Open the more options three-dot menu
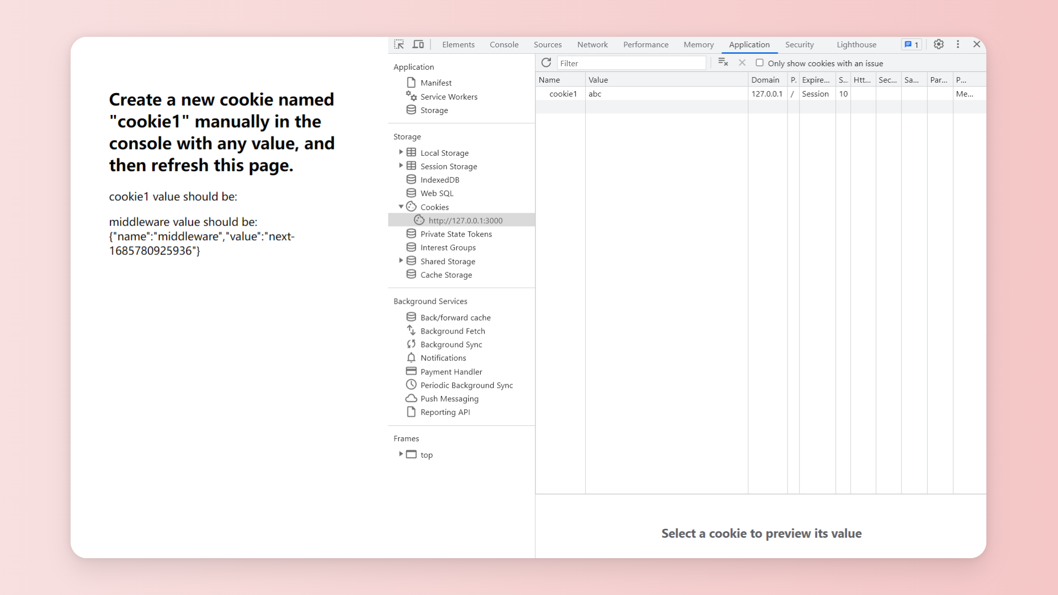Viewport: 1058px width, 595px height. coord(957,44)
